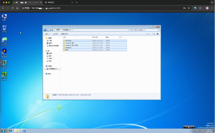Open the noVNC control bar handle

pos(1,63)
